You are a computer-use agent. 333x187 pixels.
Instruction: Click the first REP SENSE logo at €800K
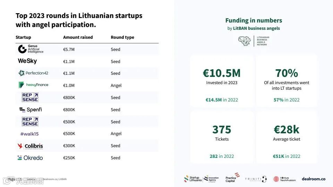30,97
